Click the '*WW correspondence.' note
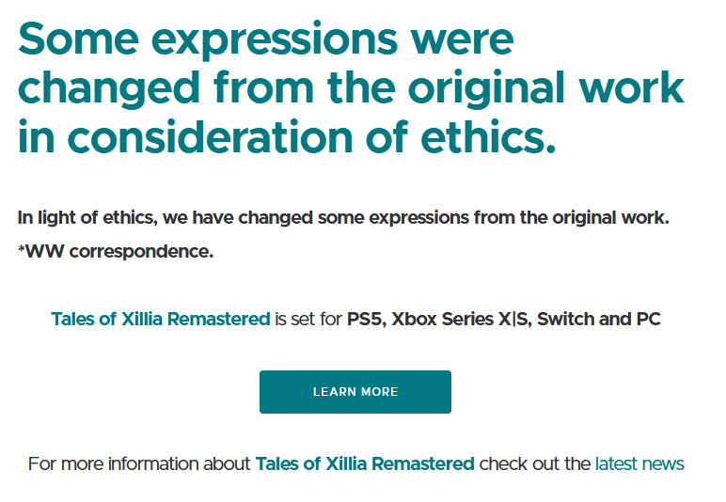Viewport: 726px width, 502px height. 116,252
